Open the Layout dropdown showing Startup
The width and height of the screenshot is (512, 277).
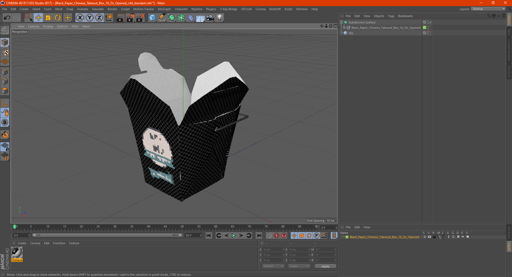pyautogui.click(x=488, y=9)
